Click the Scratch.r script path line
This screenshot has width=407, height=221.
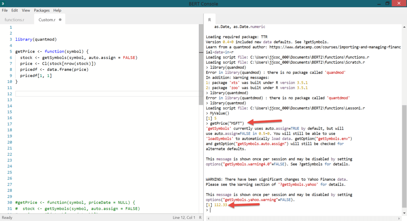click(285, 62)
